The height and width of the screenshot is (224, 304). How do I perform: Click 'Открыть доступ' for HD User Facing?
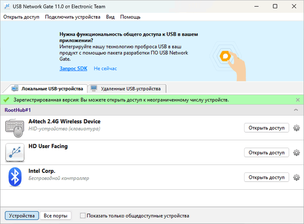pyautogui.click(x=267, y=153)
